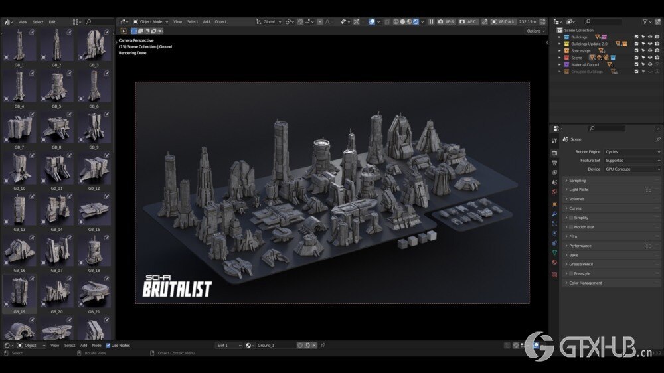Open the Material properties tab

tap(554, 263)
